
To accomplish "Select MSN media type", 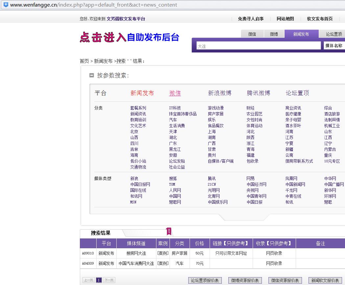I will tap(133, 202).
